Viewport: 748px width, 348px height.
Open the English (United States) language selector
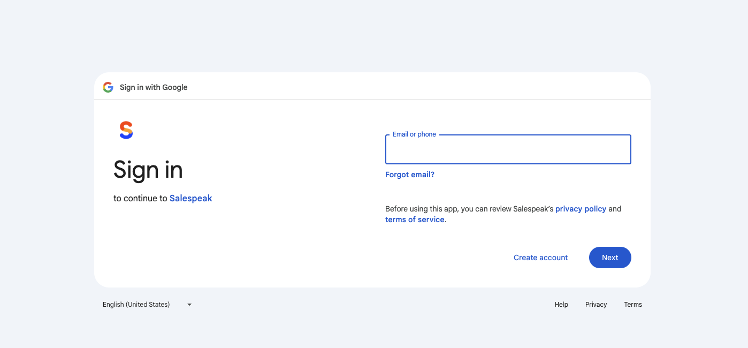coord(136,305)
